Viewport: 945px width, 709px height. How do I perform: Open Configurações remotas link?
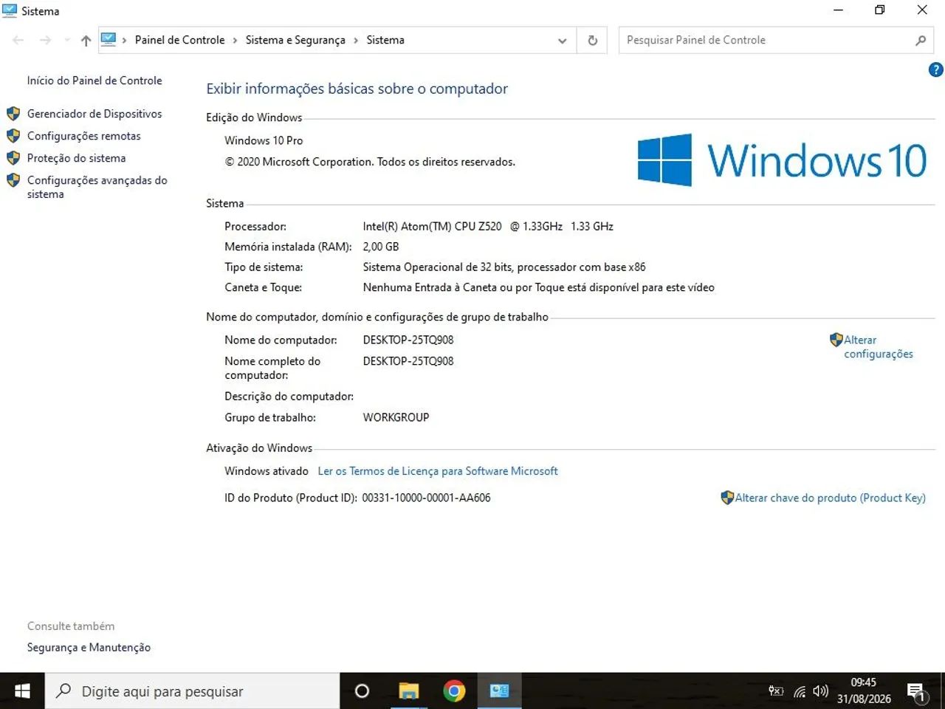tap(84, 136)
